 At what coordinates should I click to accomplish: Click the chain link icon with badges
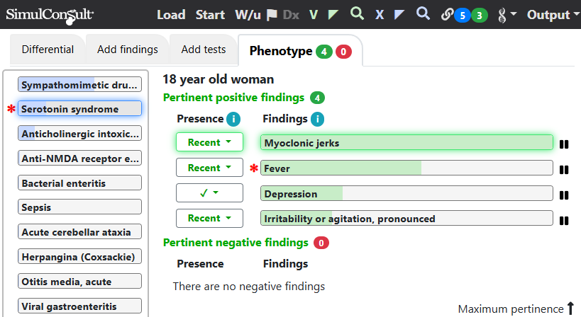447,15
